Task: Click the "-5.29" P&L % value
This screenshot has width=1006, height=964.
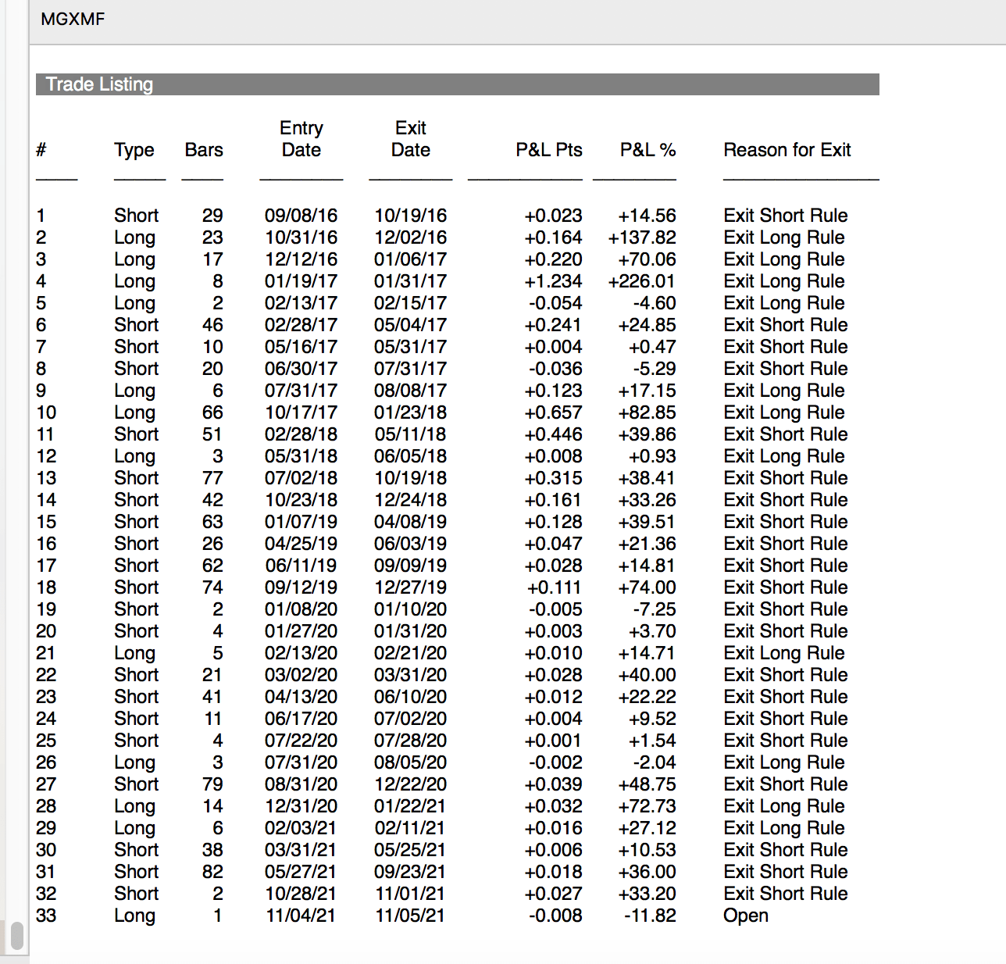Action: pos(655,369)
